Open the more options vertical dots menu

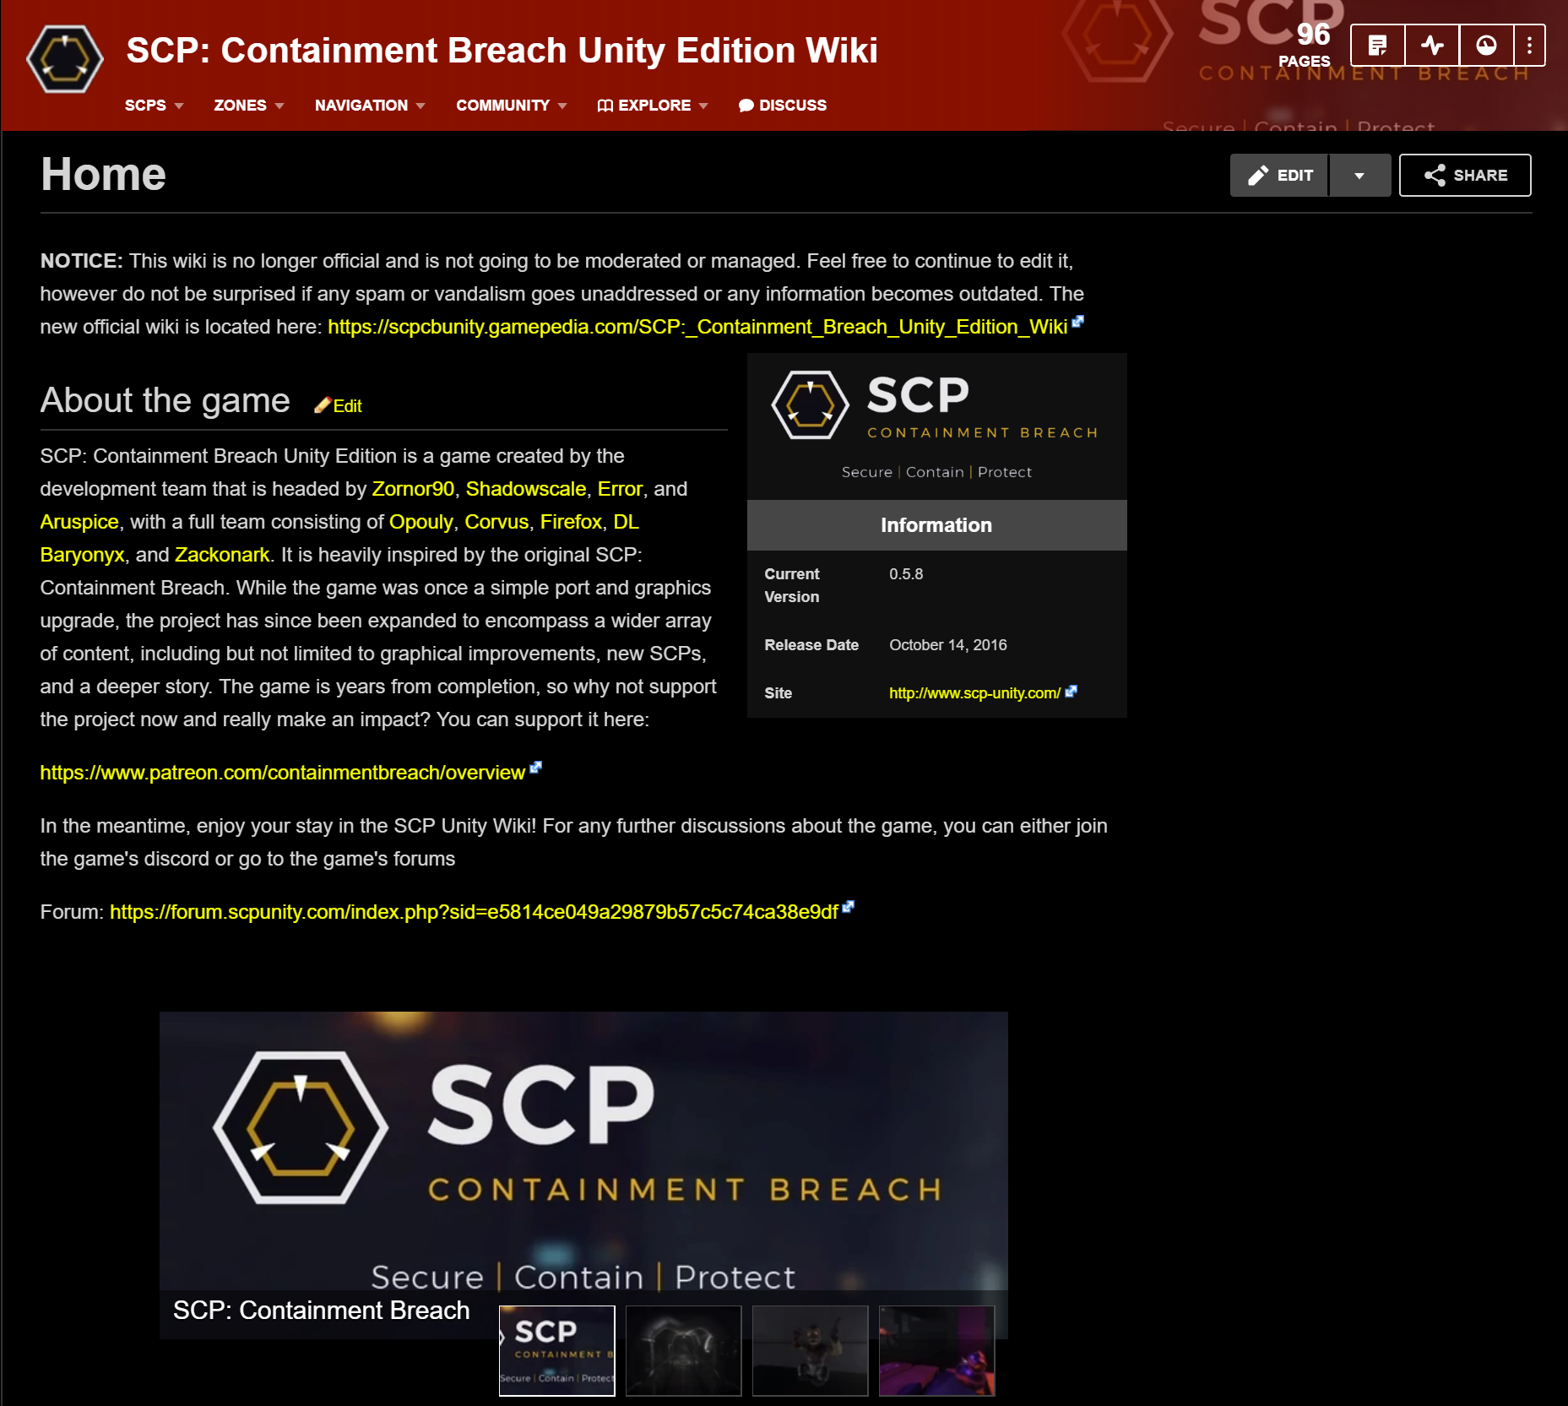[x=1529, y=45]
